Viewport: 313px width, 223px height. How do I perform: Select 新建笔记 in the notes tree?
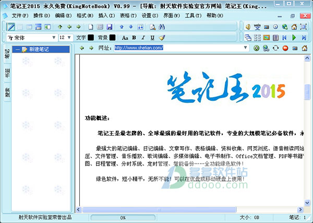(x=41, y=50)
